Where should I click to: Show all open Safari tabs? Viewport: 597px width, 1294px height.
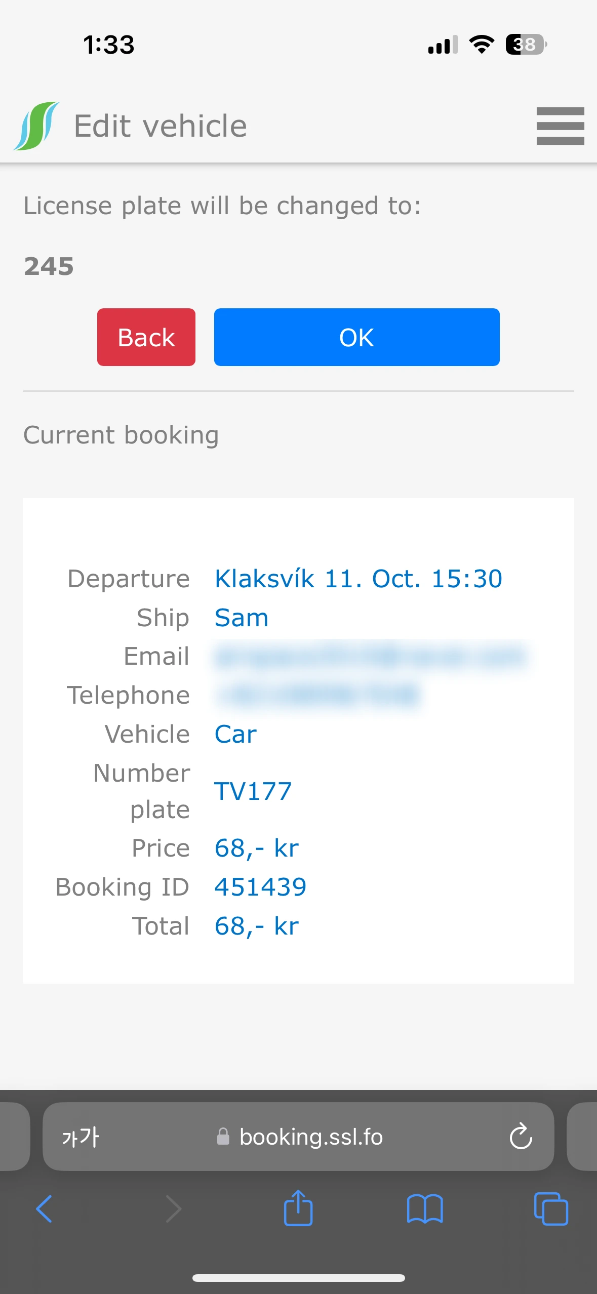coord(551,1208)
